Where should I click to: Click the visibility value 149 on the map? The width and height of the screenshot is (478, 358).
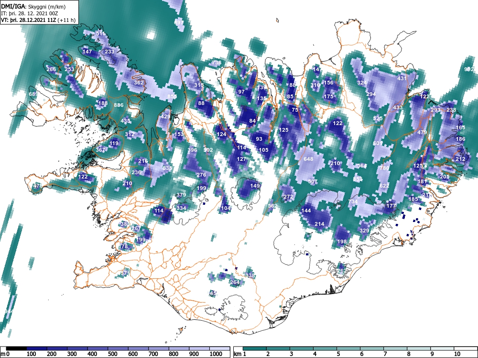tap(255, 185)
